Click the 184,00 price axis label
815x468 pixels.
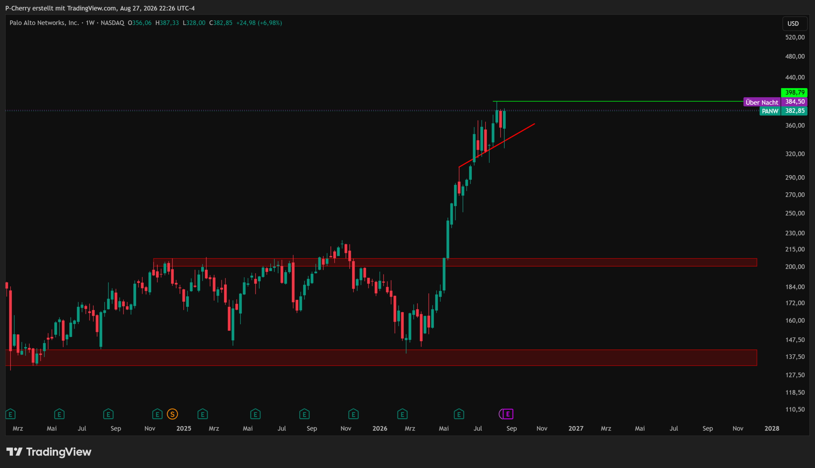click(x=795, y=287)
